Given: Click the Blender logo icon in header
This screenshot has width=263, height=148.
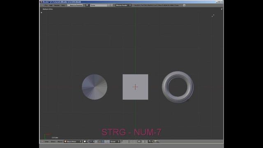Looking at the screenshot, I should click(x=184, y=5).
